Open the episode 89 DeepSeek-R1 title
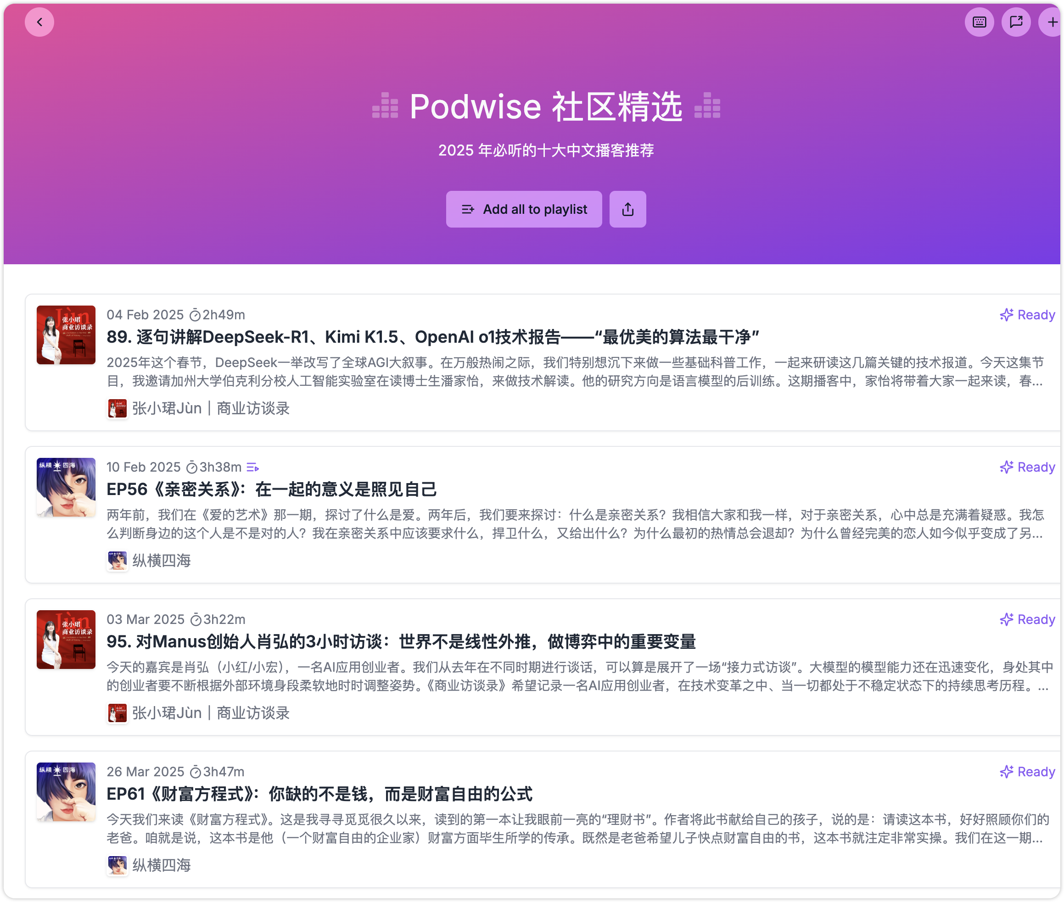The height and width of the screenshot is (902, 1064). 432,337
